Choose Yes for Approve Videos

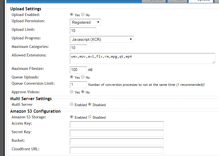point(72,92)
